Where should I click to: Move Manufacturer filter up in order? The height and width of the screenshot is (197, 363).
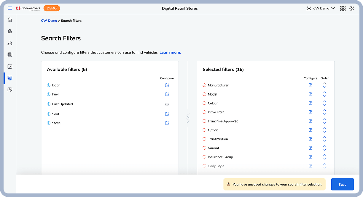(324, 84)
